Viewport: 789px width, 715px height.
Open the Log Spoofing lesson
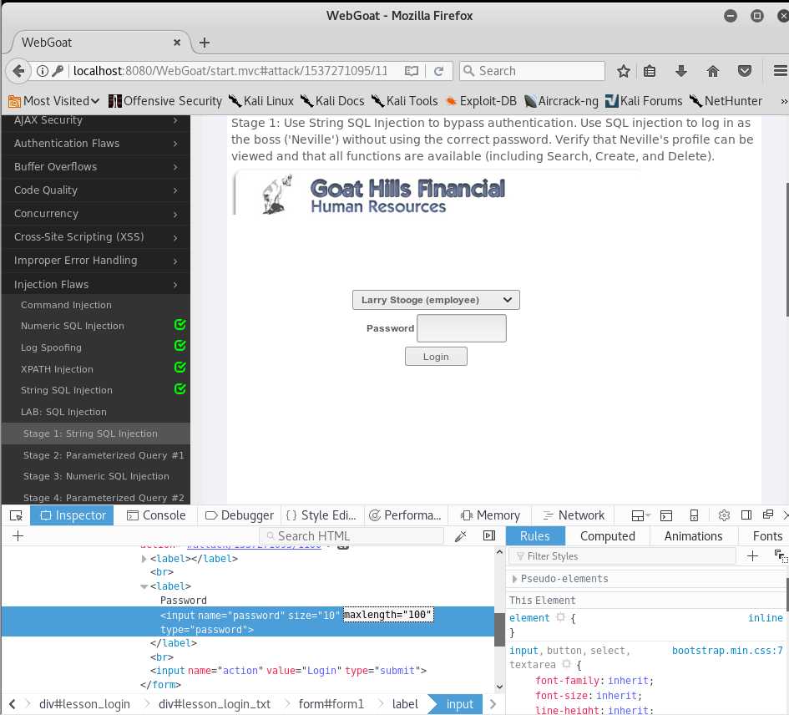51,347
